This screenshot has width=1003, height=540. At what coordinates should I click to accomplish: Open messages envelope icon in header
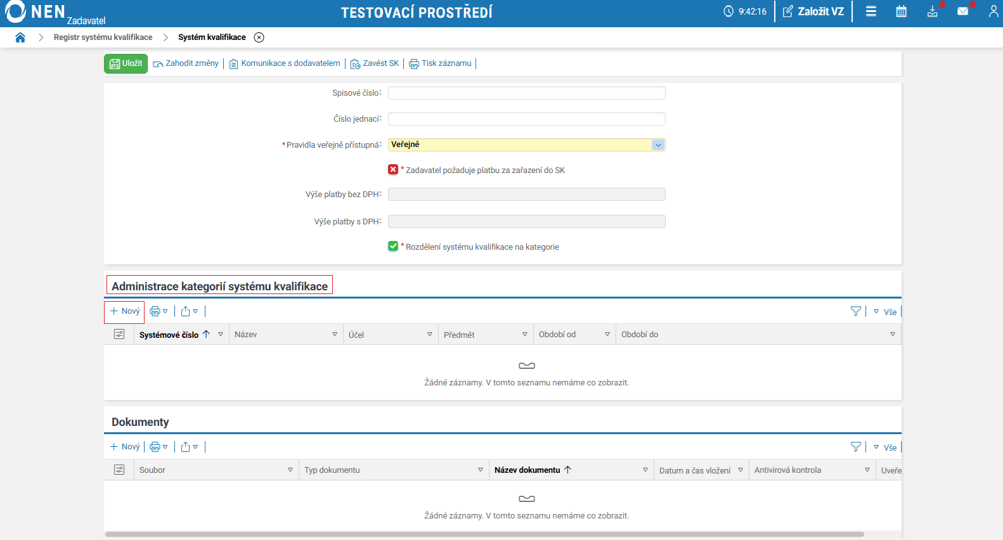pyautogui.click(x=962, y=11)
